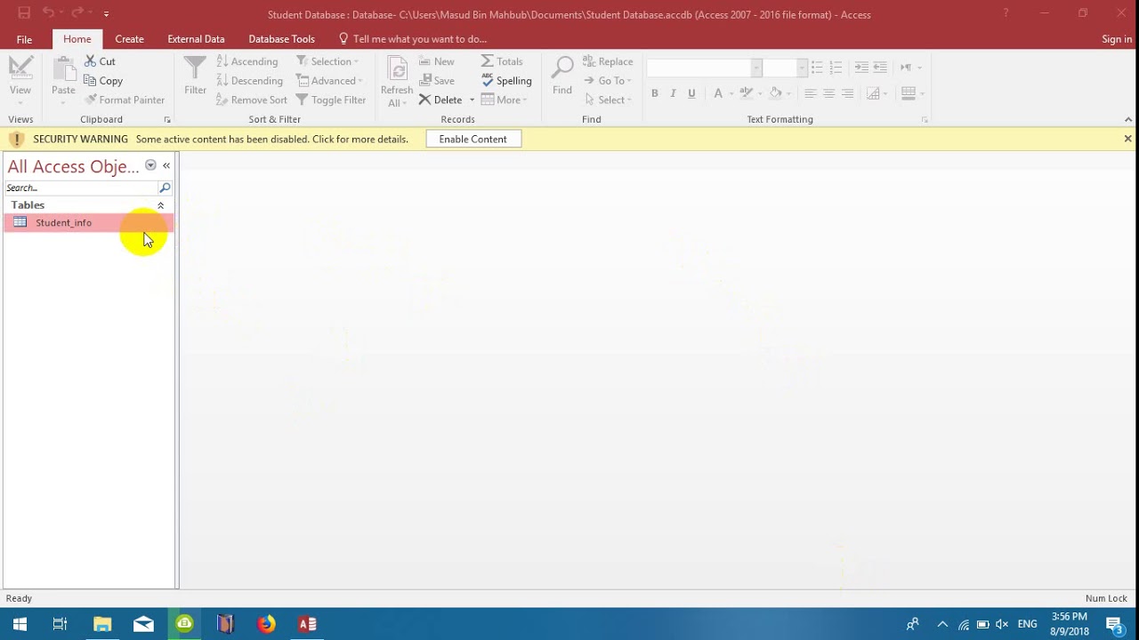The image size is (1139, 640).
Task: Toggle Bold formatting
Action: [x=654, y=93]
